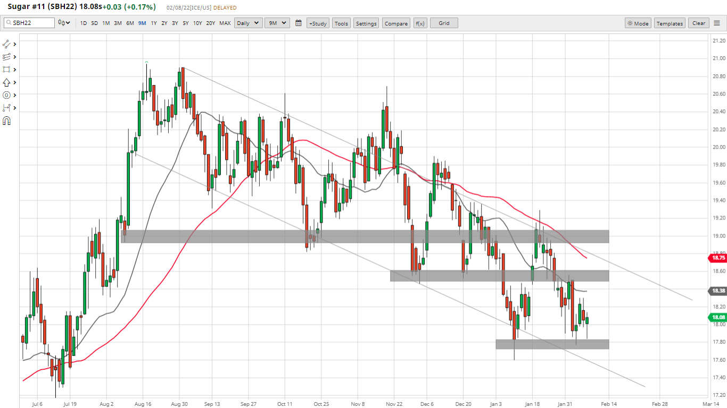Clear the chart with Clear button
727x408 pixels.
tap(699, 23)
